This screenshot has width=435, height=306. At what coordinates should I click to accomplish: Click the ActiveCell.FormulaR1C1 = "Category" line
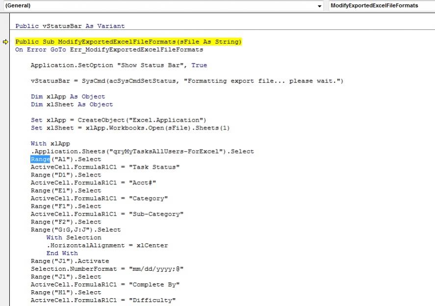[100, 198]
